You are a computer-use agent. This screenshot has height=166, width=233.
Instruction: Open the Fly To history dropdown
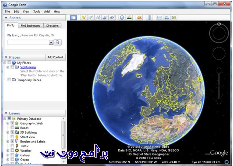(x=51, y=42)
